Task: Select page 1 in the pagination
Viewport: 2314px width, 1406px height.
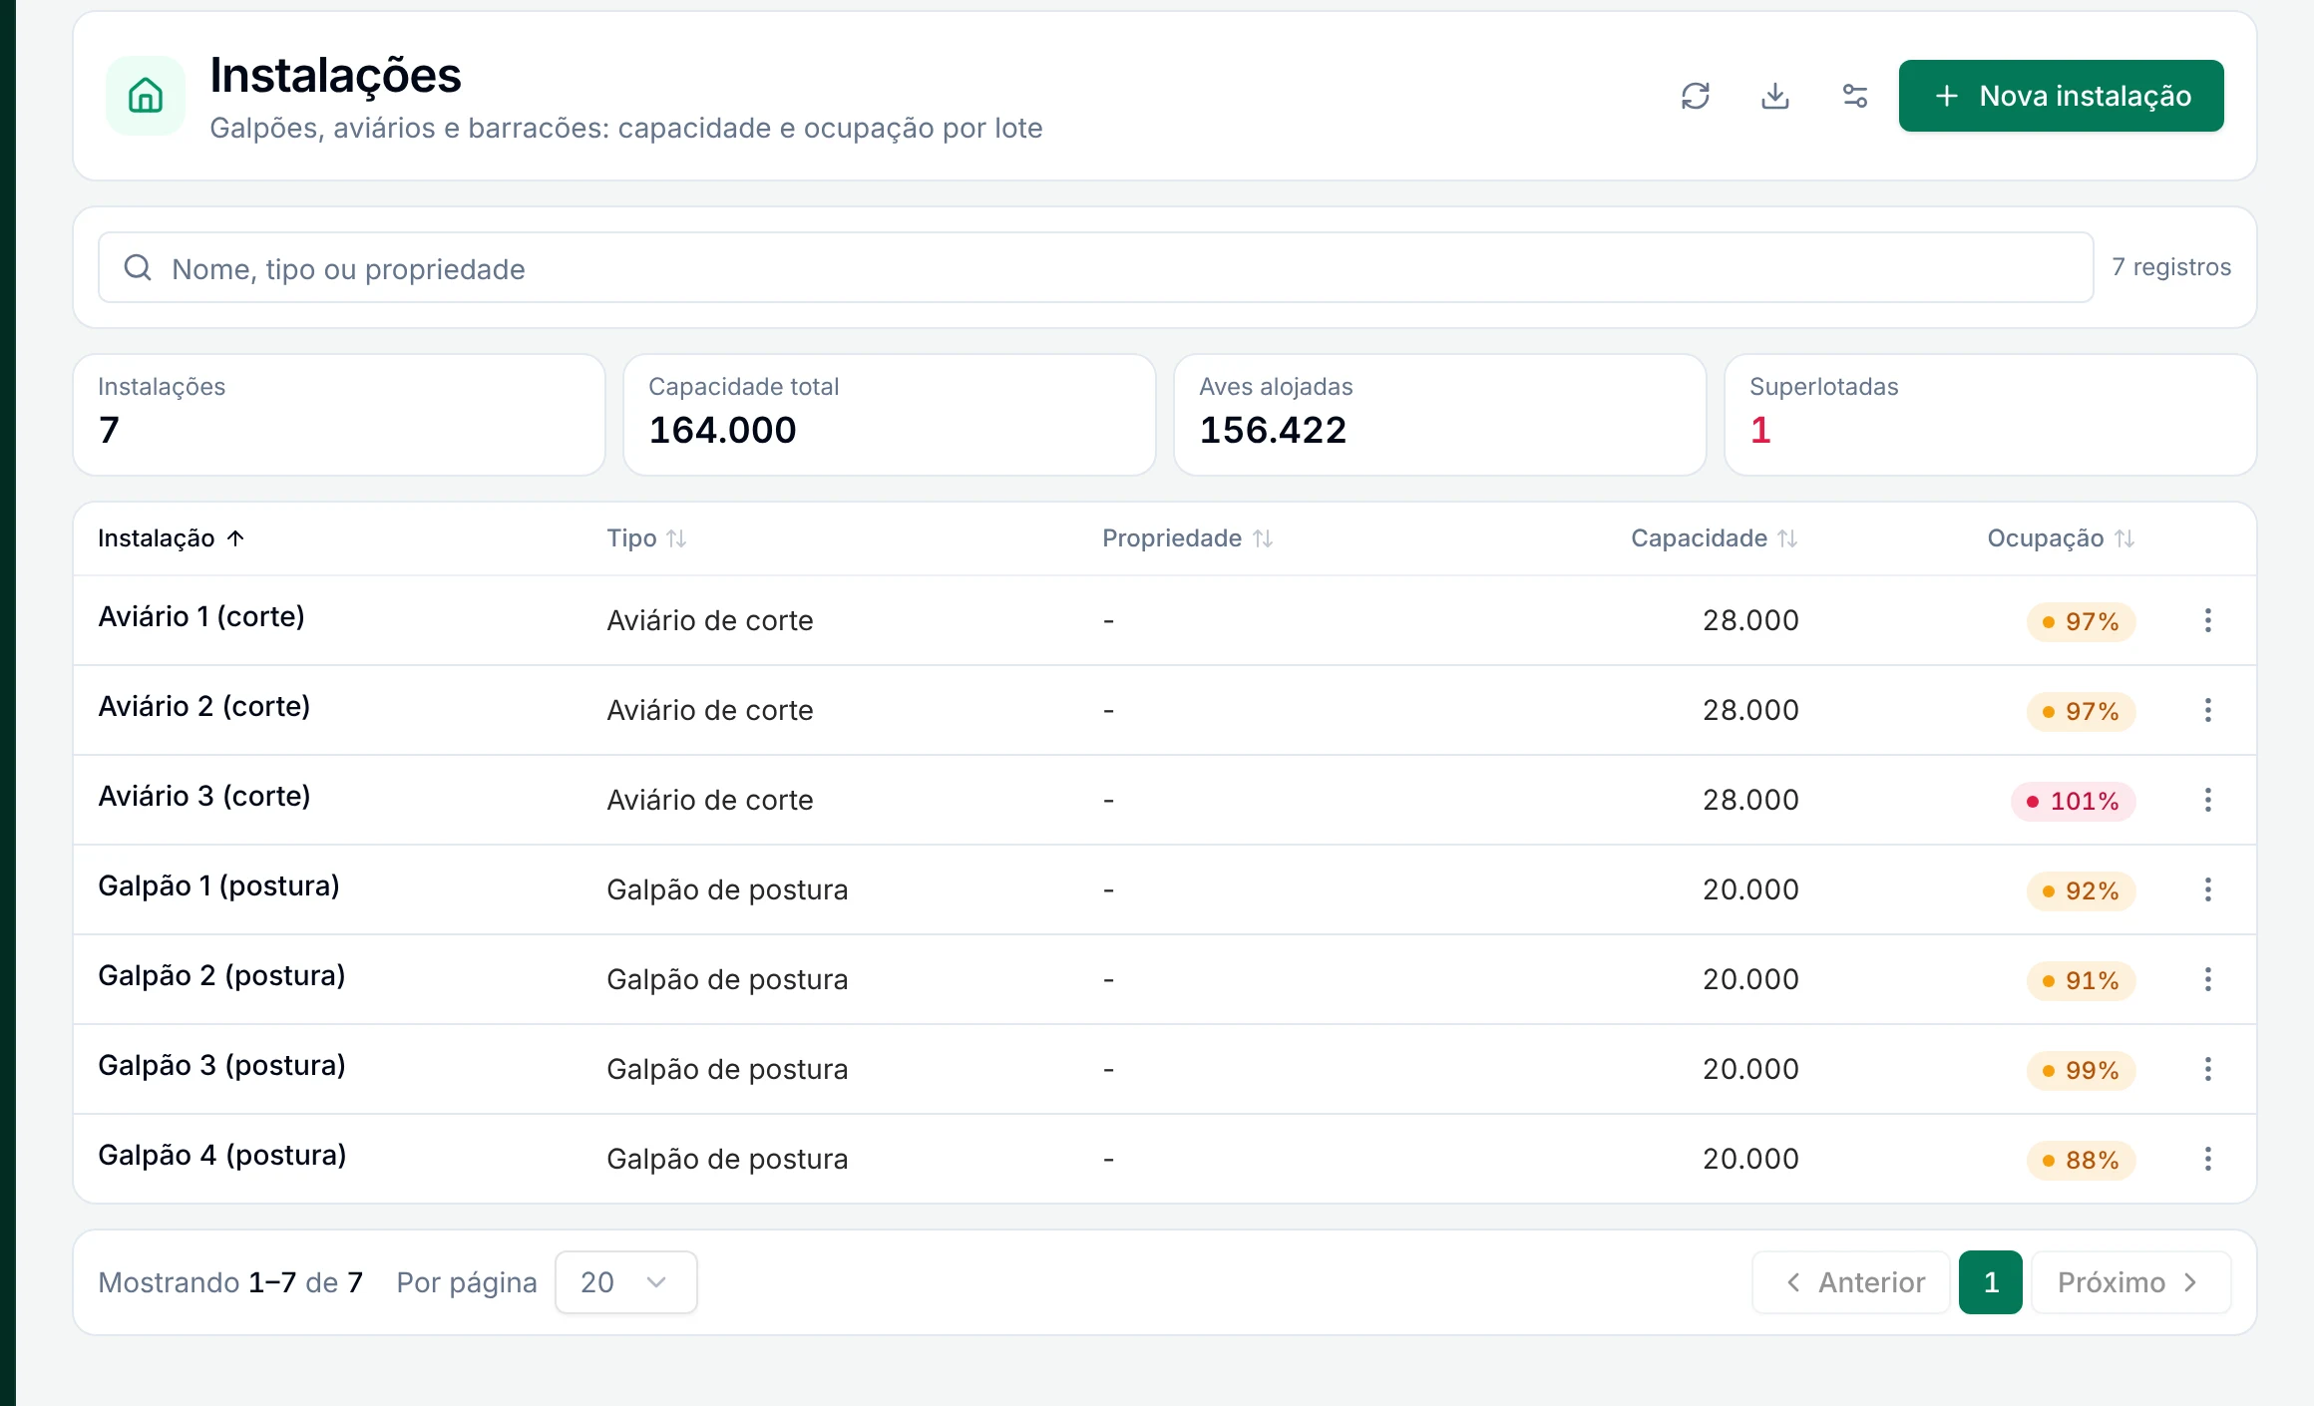Action: click(x=1991, y=1282)
